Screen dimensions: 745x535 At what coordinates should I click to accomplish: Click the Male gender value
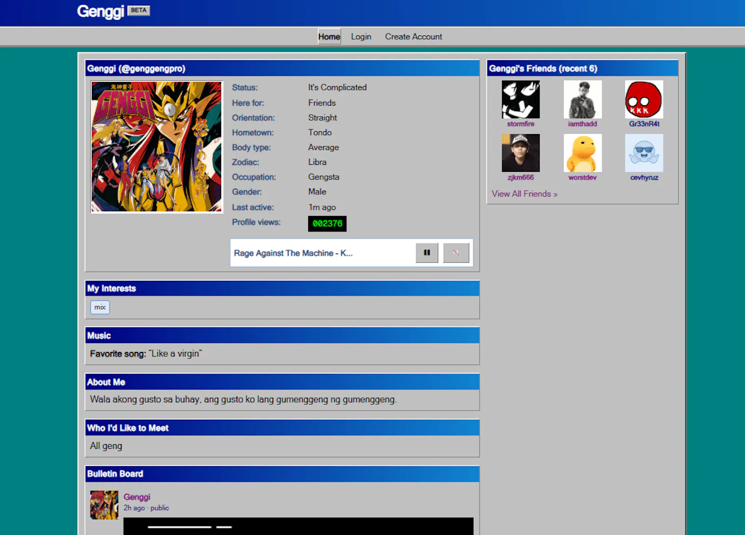coord(317,192)
